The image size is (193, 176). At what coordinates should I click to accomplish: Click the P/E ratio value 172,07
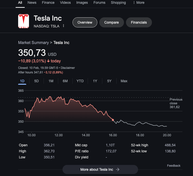click(x=111, y=151)
